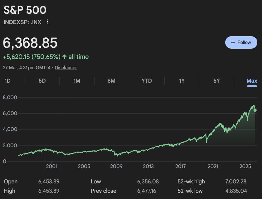
Task: Click the 52-wk high label
Action: 191,182
